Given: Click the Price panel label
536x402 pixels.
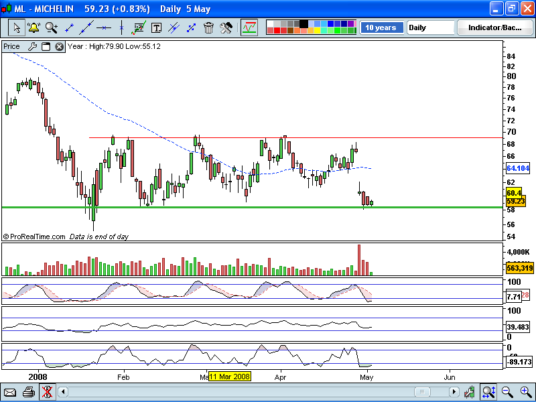Looking at the screenshot, I should coord(11,46).
